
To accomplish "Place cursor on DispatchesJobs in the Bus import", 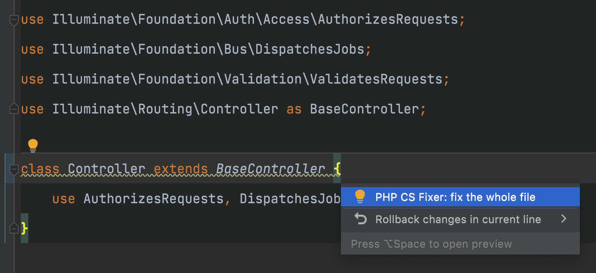I will point(309,49).
